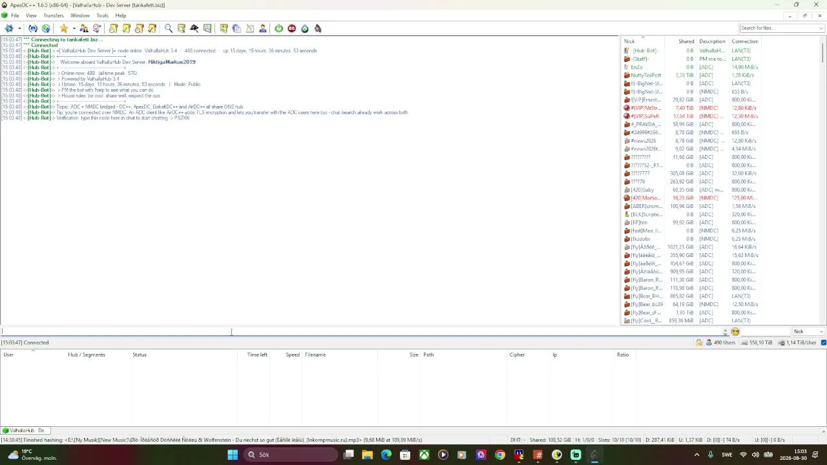Open Finished Downloads icon with green check
This screenshot has width=827, height=465.
pyautogui.click(x=127, y=28)
